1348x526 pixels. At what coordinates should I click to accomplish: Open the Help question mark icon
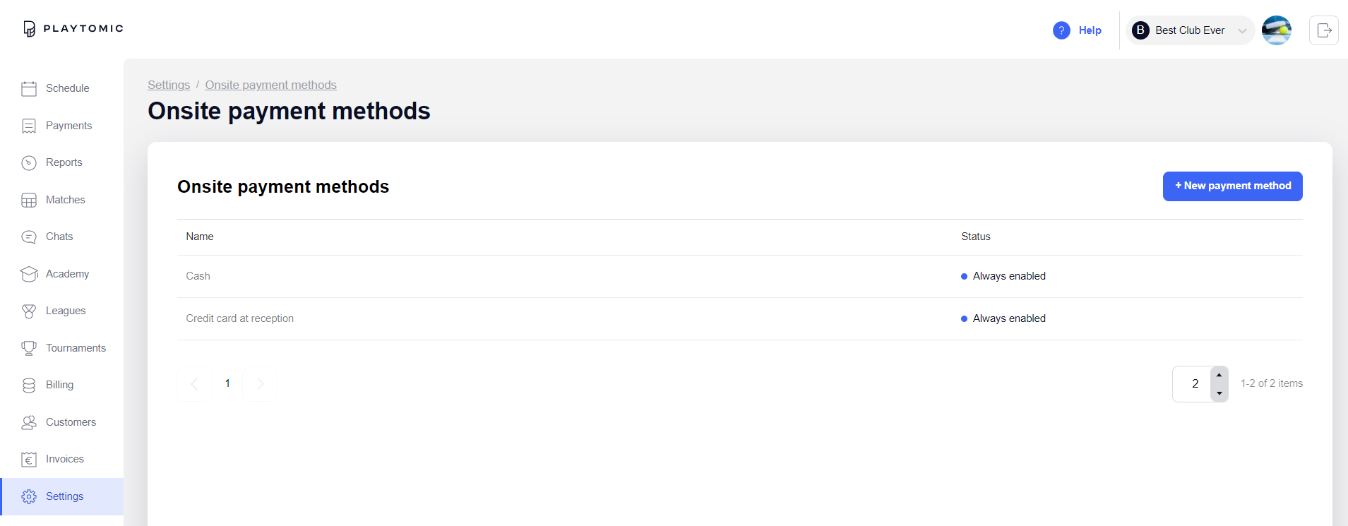coord(1061,30)
